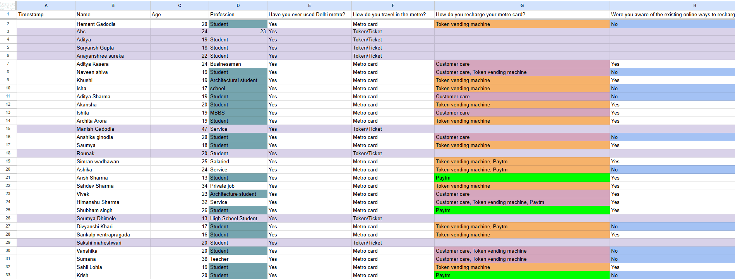This screenshot has height=279, width=735.
Task: Click the name cell Suryansh Gupta
Action: click(113, 48)
